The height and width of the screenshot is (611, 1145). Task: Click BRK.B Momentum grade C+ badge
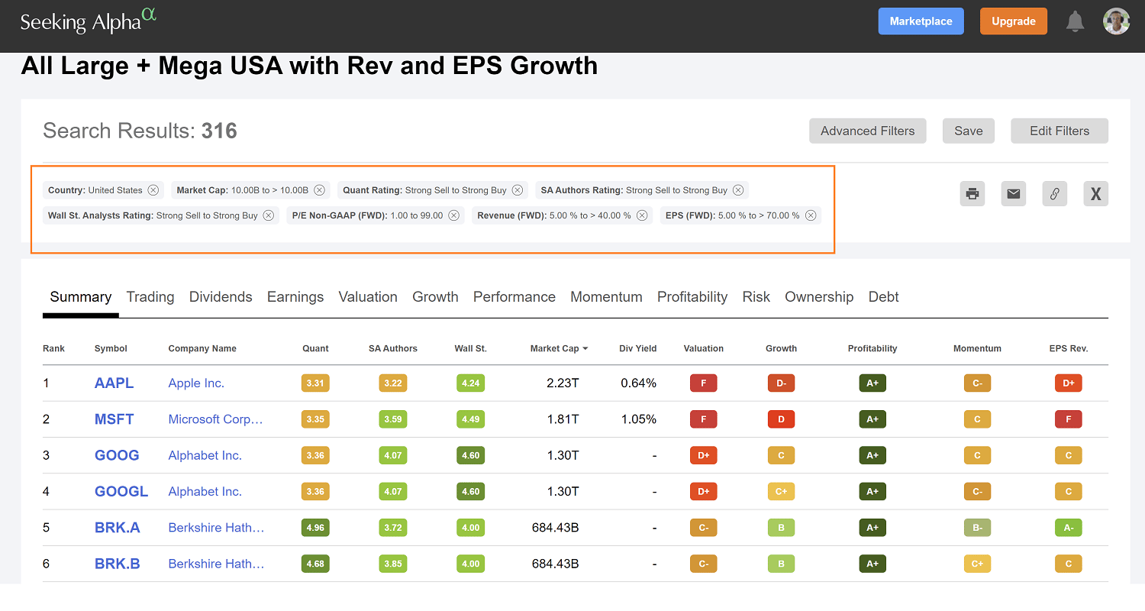tap(977, 564)
